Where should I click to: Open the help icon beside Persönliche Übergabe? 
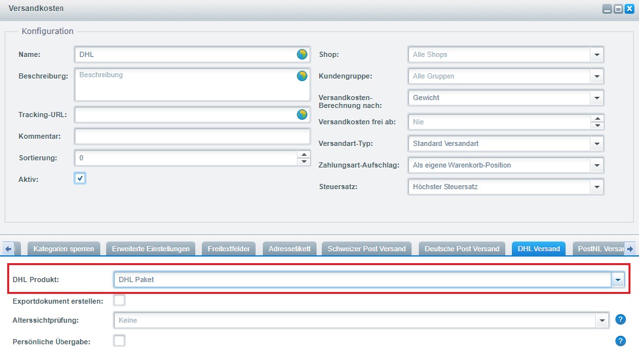click(x=620, y=341)
